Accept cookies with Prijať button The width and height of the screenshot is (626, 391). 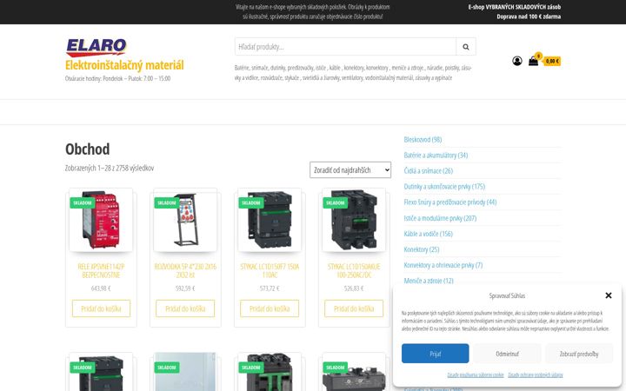pyautogui.click(x=436, y=354)
